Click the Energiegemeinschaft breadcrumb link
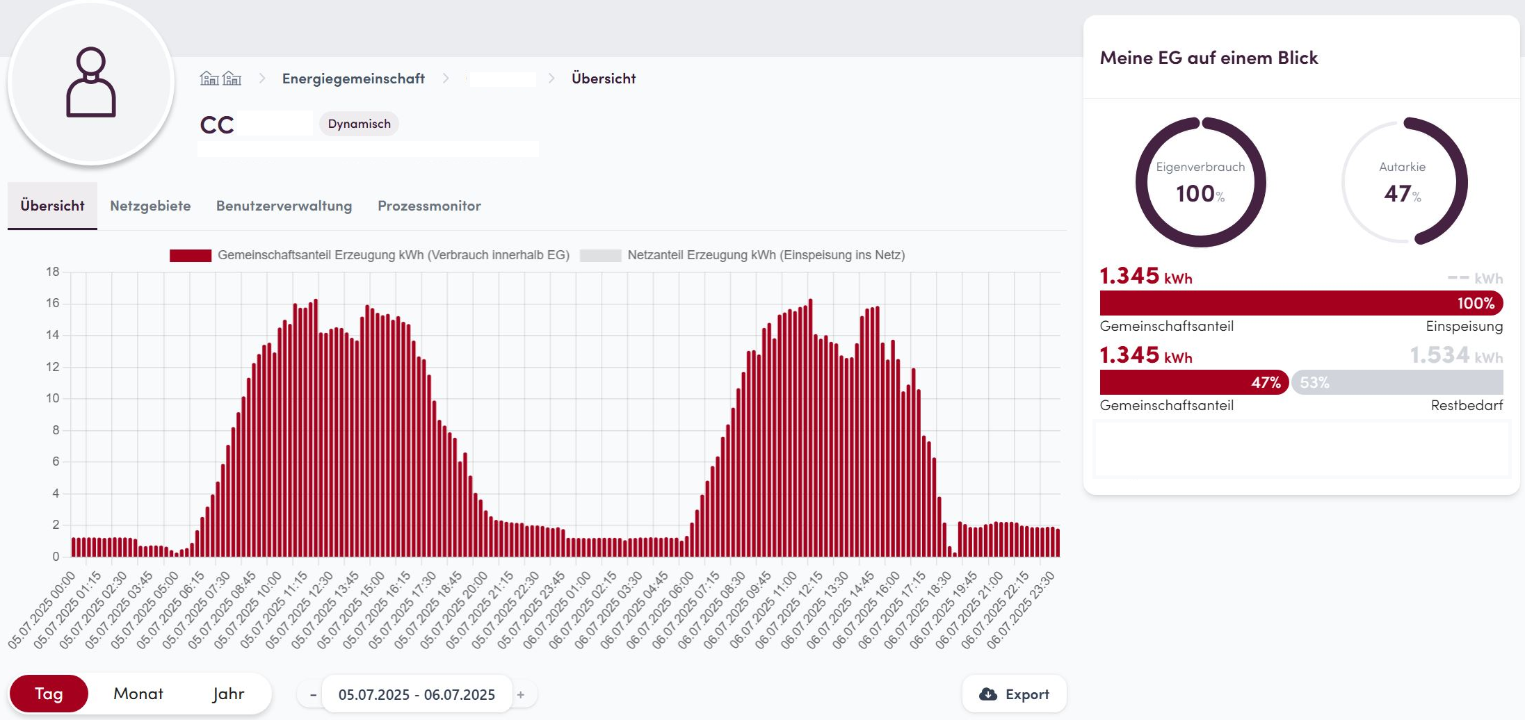The image size is (1525, 720). (353, 79)
